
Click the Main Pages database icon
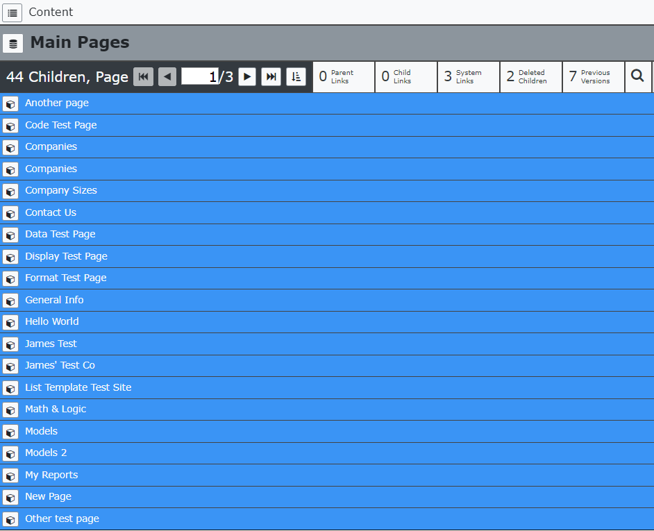(x=13, y=43)
